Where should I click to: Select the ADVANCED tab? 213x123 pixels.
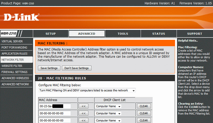point(87,34)
